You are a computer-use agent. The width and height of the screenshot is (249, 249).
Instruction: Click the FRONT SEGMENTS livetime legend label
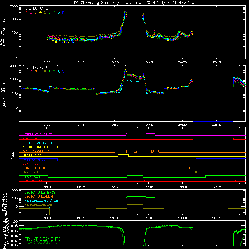(x=43, y=239)
